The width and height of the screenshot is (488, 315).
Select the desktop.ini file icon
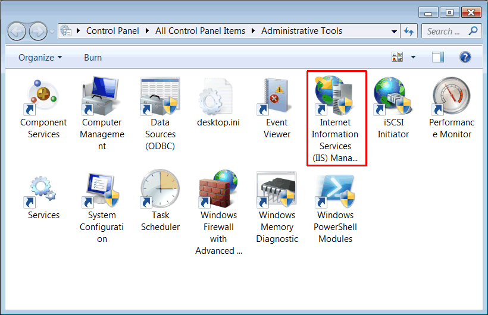[x=215, y=97]
